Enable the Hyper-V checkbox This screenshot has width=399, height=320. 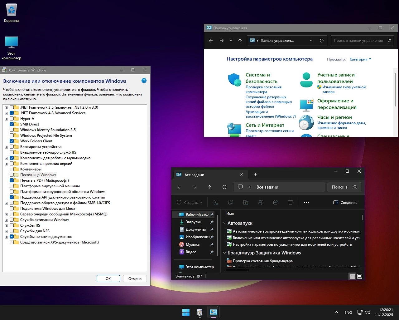[12, 119]
